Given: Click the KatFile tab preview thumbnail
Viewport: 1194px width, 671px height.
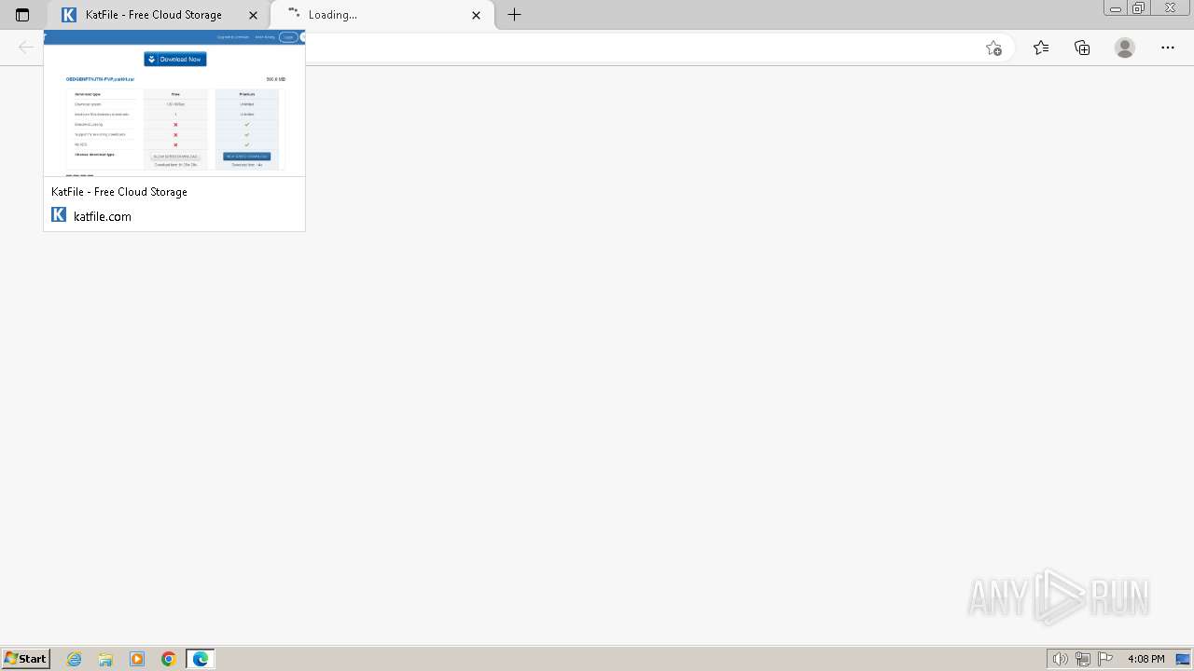Looking at the screenshot, I should (174, 103).
